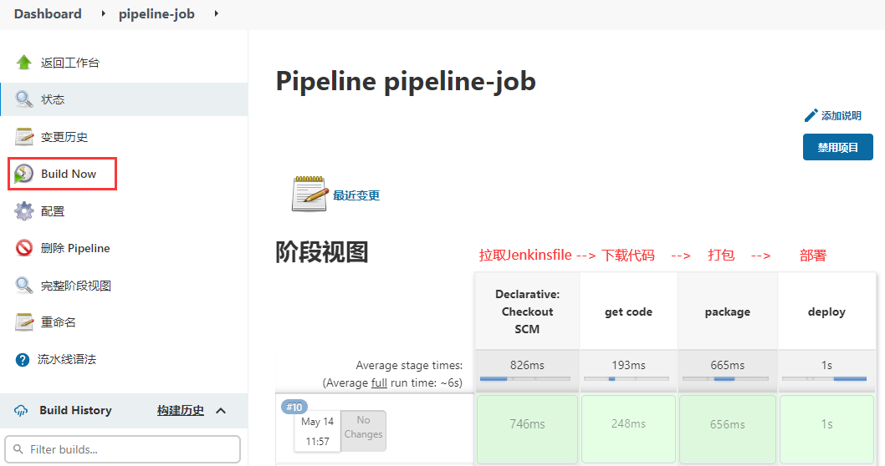
Task: Click the No Changes box for build #10
Action: (364, 430)
